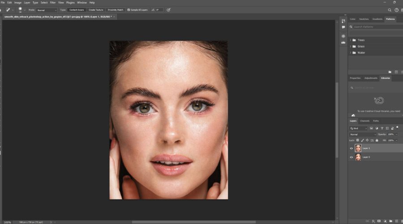Open the Plugins menu
The height and width of the screenshot is (224, 403).
point(70,3)
